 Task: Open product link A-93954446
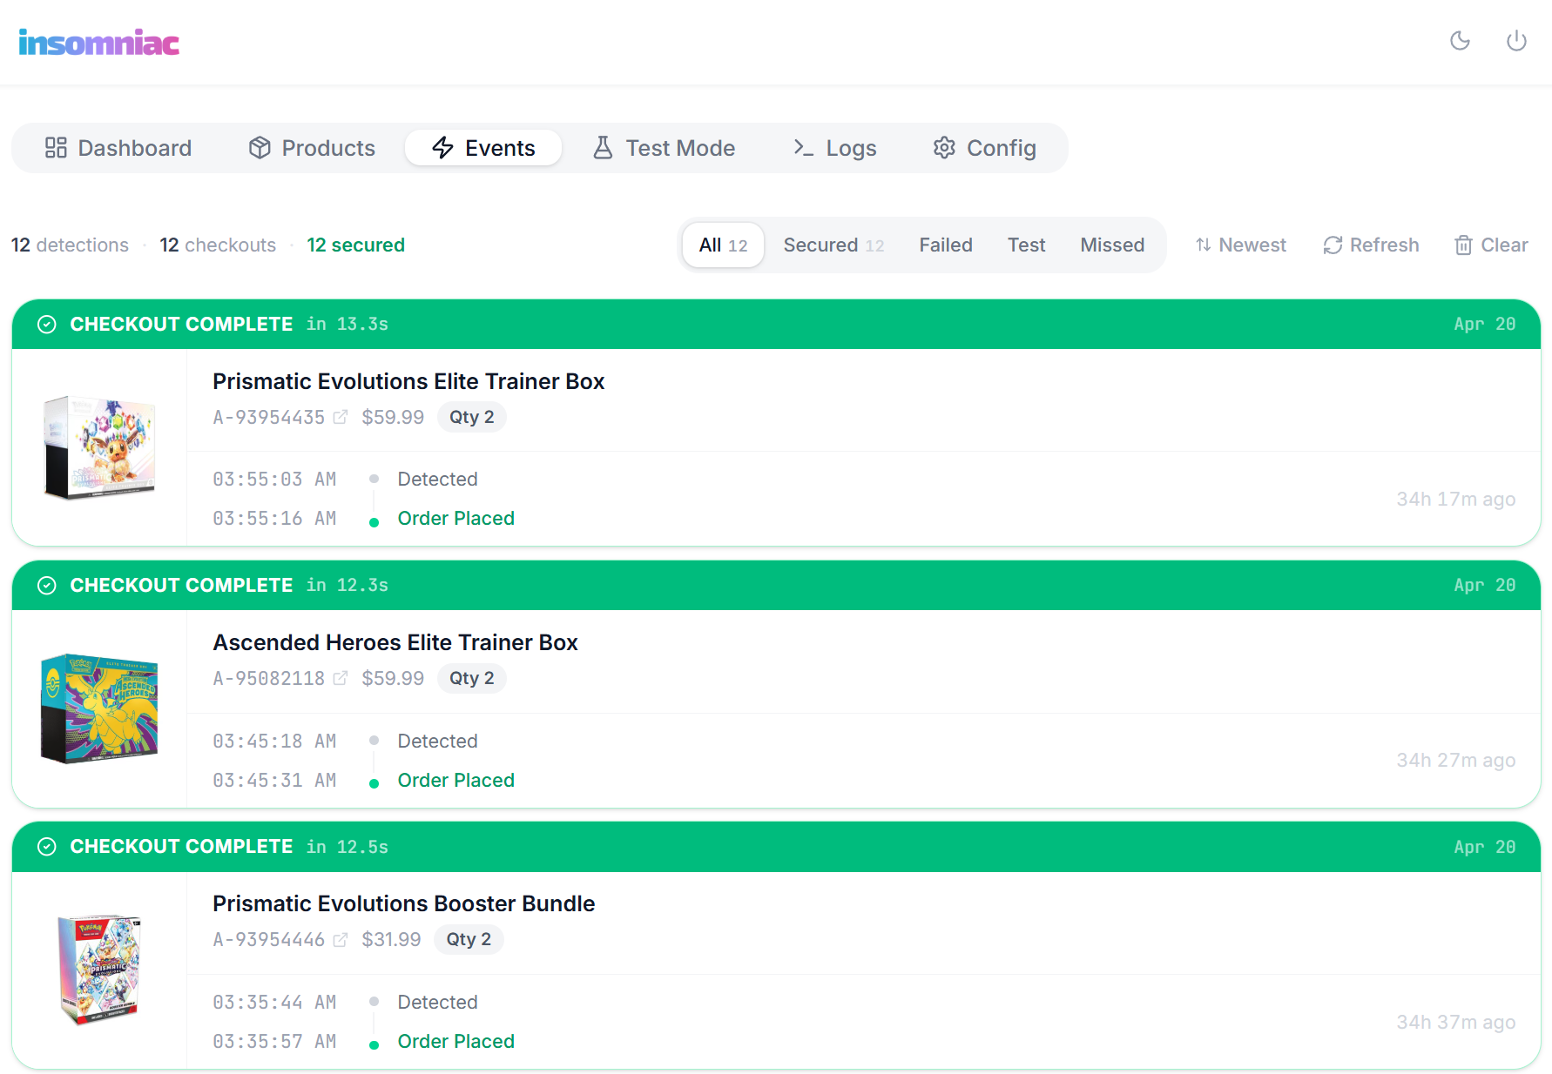(x=269, y=939)
